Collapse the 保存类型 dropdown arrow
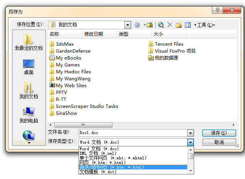Screen dimensions: 245x179 tap(190, 142)
